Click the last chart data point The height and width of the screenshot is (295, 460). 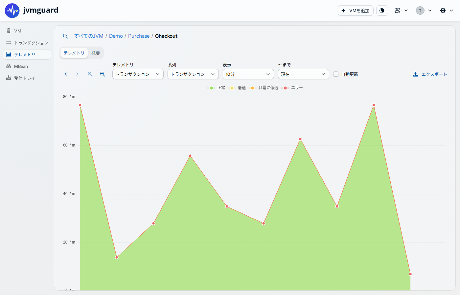pos(410,274)
